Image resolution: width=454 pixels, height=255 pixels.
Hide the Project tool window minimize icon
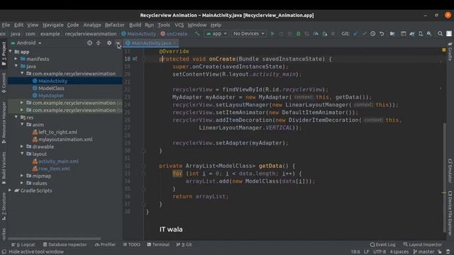pos(118,42)
